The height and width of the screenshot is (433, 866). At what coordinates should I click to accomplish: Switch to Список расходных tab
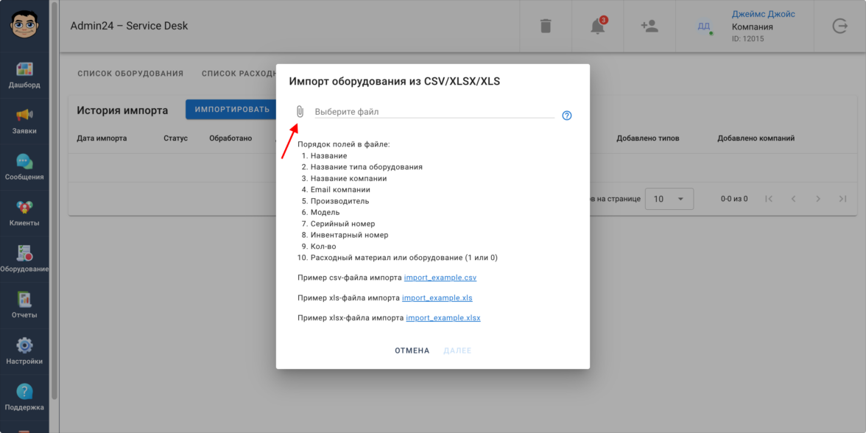pos(239,73)
